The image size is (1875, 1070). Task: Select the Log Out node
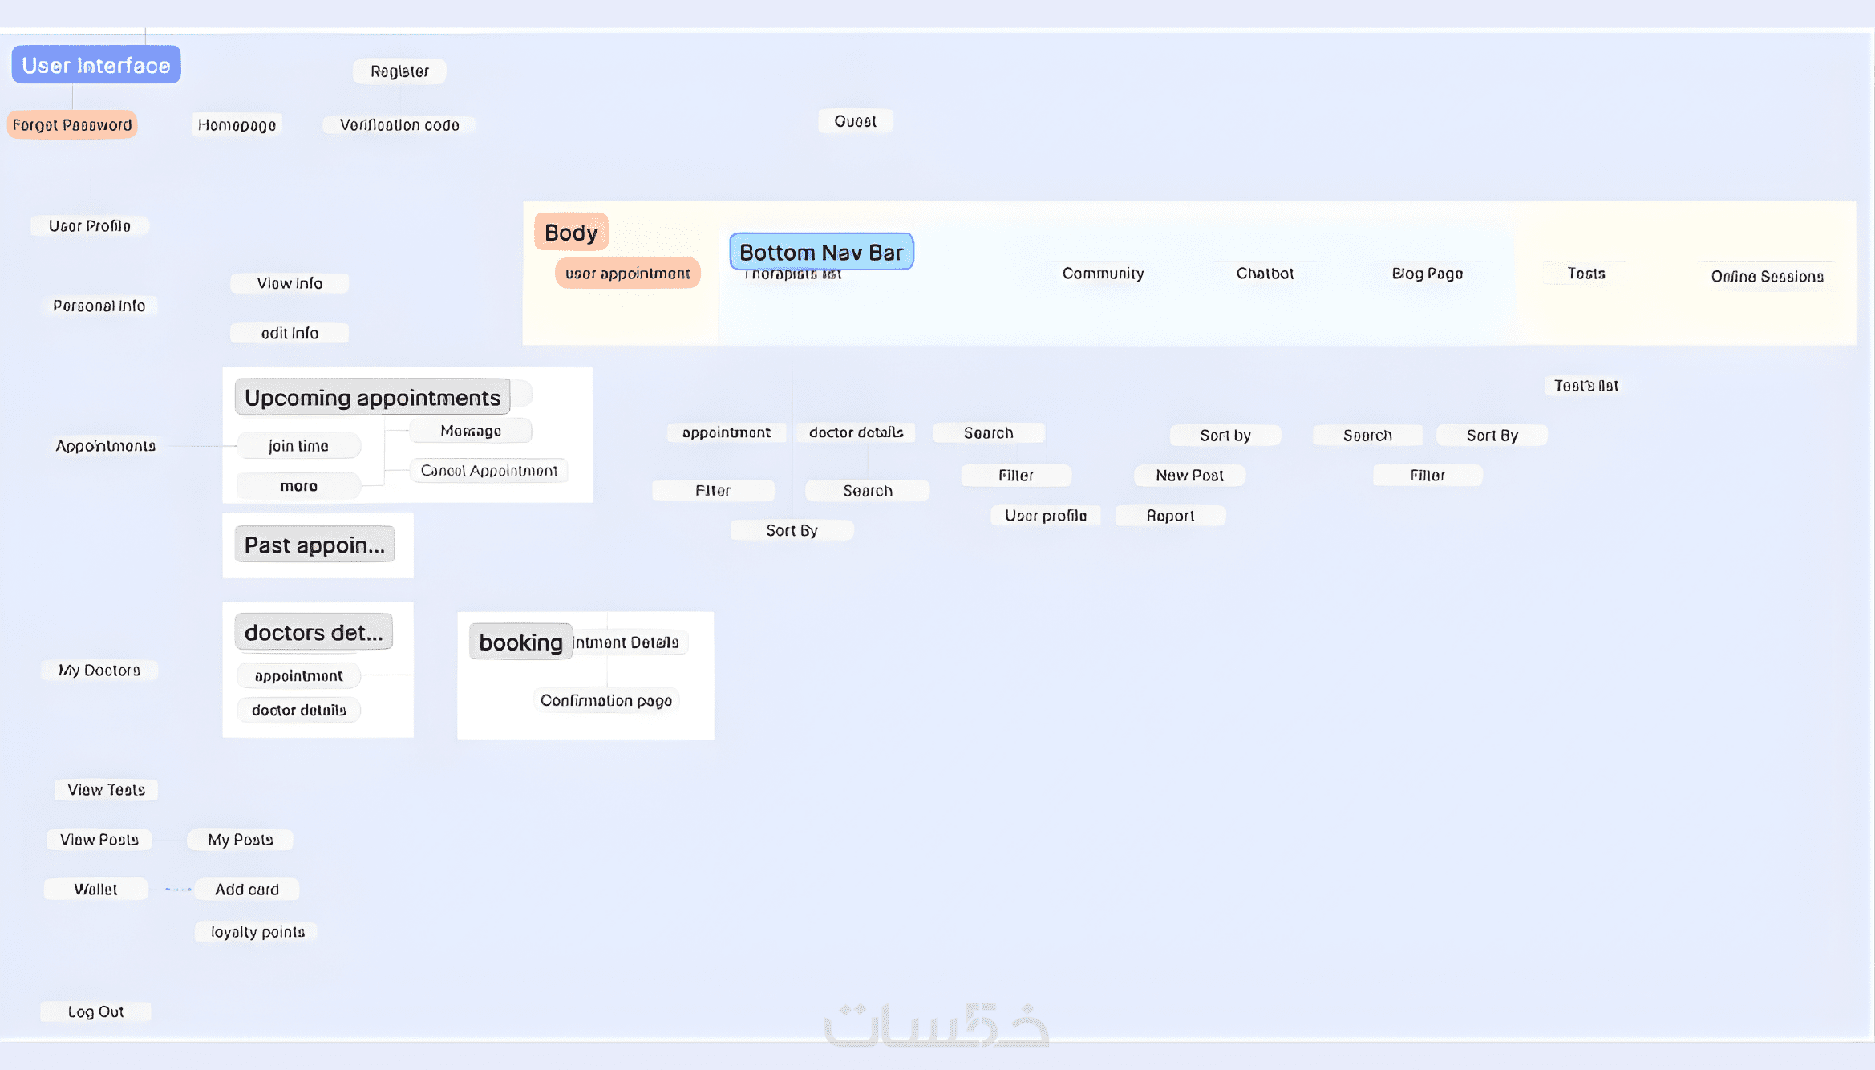(x=95, y=1012)
